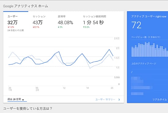Switch to the セッション metric tab
Viewport: 168px width, 113px height.
click(x=39, y=22)
